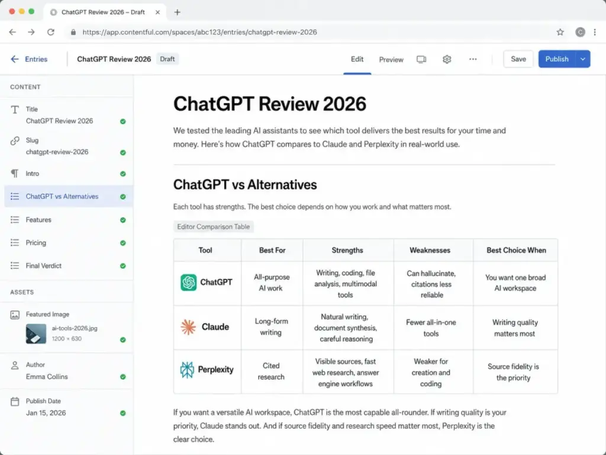Click the Final Verdict list icon
606x455 pixels.
click(15, 265)
